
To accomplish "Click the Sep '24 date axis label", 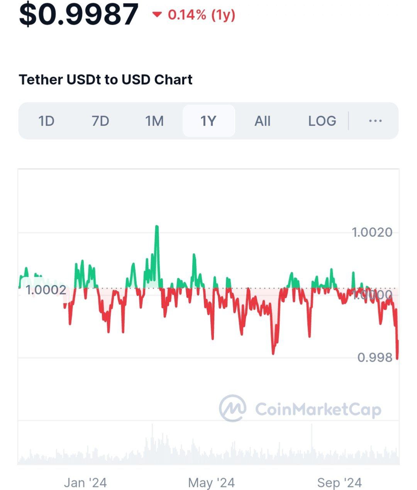I will (x=339, y=482).
